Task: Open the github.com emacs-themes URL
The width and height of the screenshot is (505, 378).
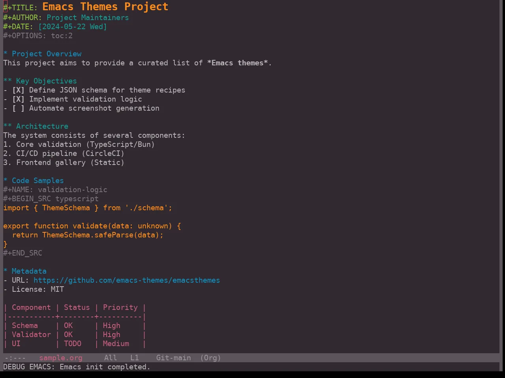Action: pos(127,280)
